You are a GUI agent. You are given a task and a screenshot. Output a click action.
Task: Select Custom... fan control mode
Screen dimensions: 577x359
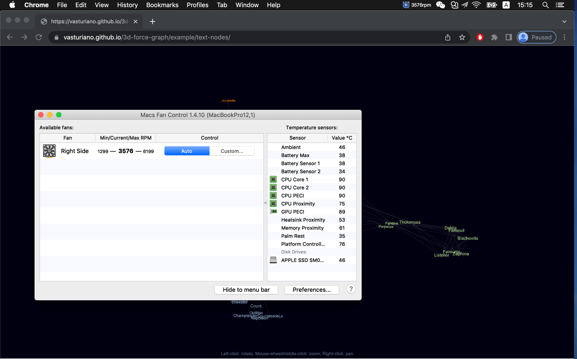pyautogui.click(x=232, y=151)
